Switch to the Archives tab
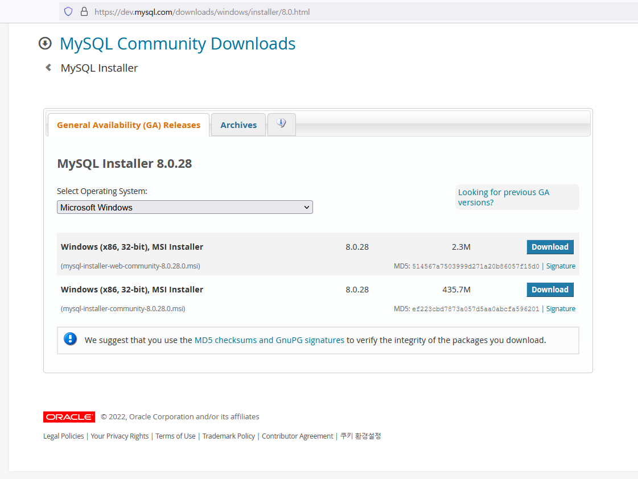 click(238, 125)
